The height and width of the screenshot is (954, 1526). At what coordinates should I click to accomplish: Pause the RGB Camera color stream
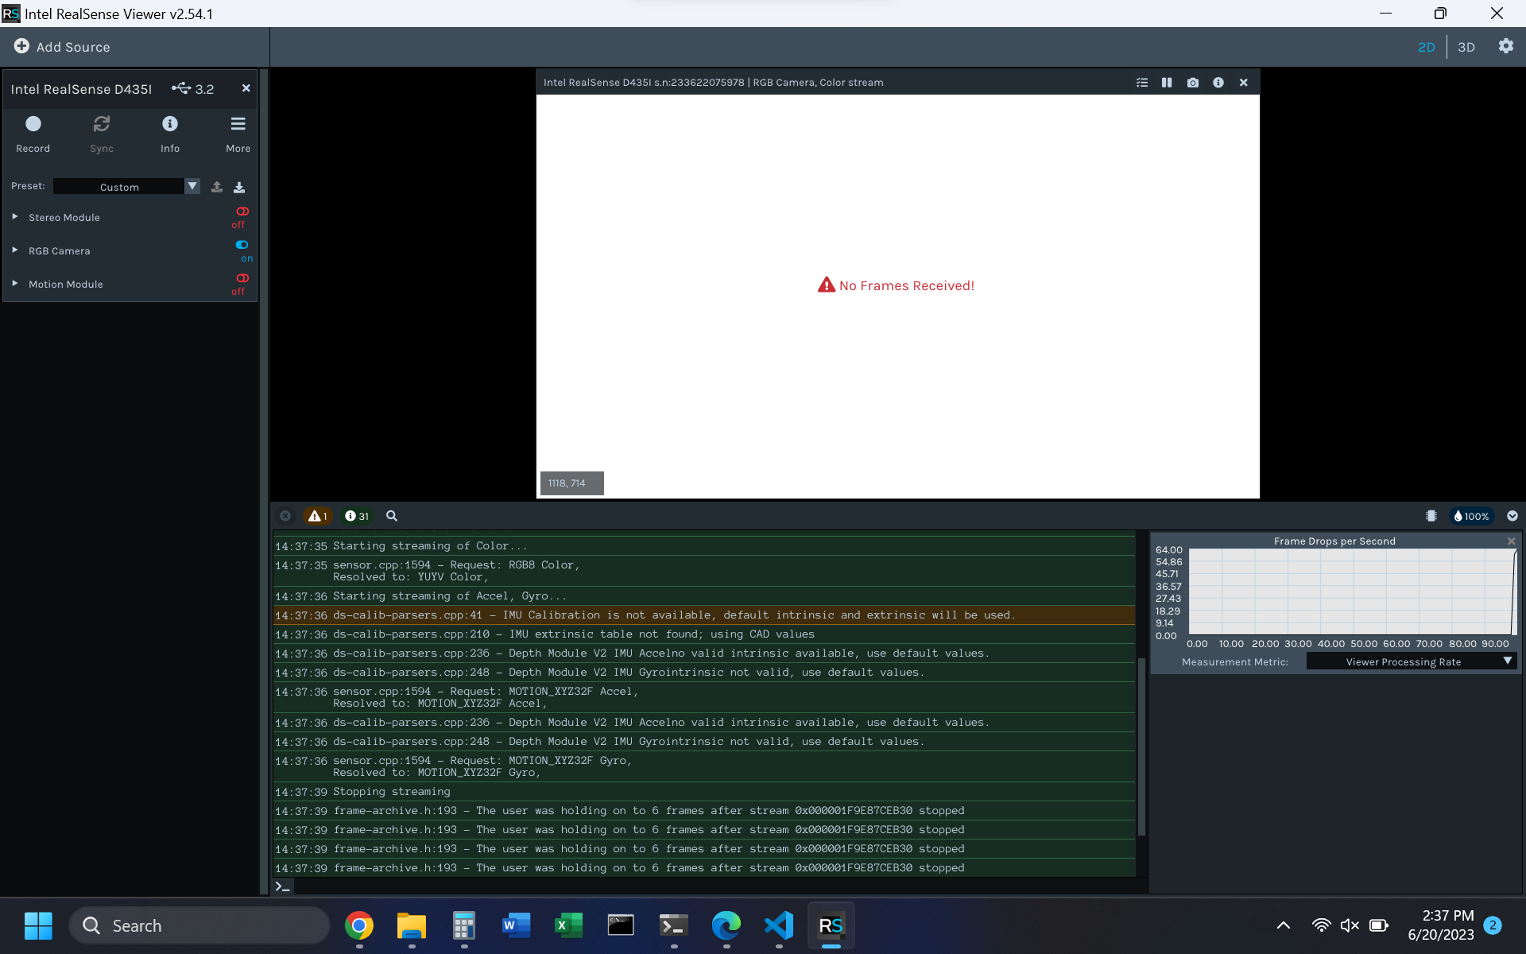[x=1167, y=82]
